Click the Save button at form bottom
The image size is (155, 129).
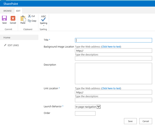pos(130,121)
